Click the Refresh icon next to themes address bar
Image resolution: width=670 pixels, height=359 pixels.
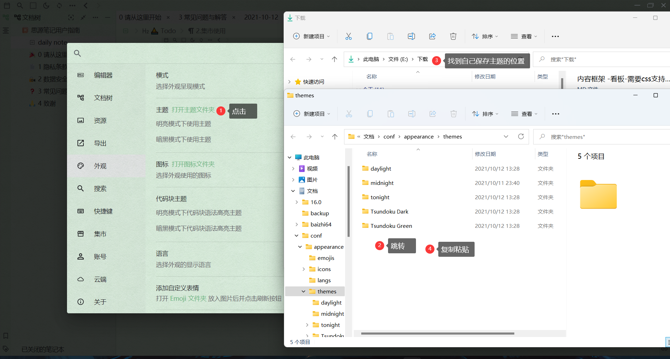[521, 136]
